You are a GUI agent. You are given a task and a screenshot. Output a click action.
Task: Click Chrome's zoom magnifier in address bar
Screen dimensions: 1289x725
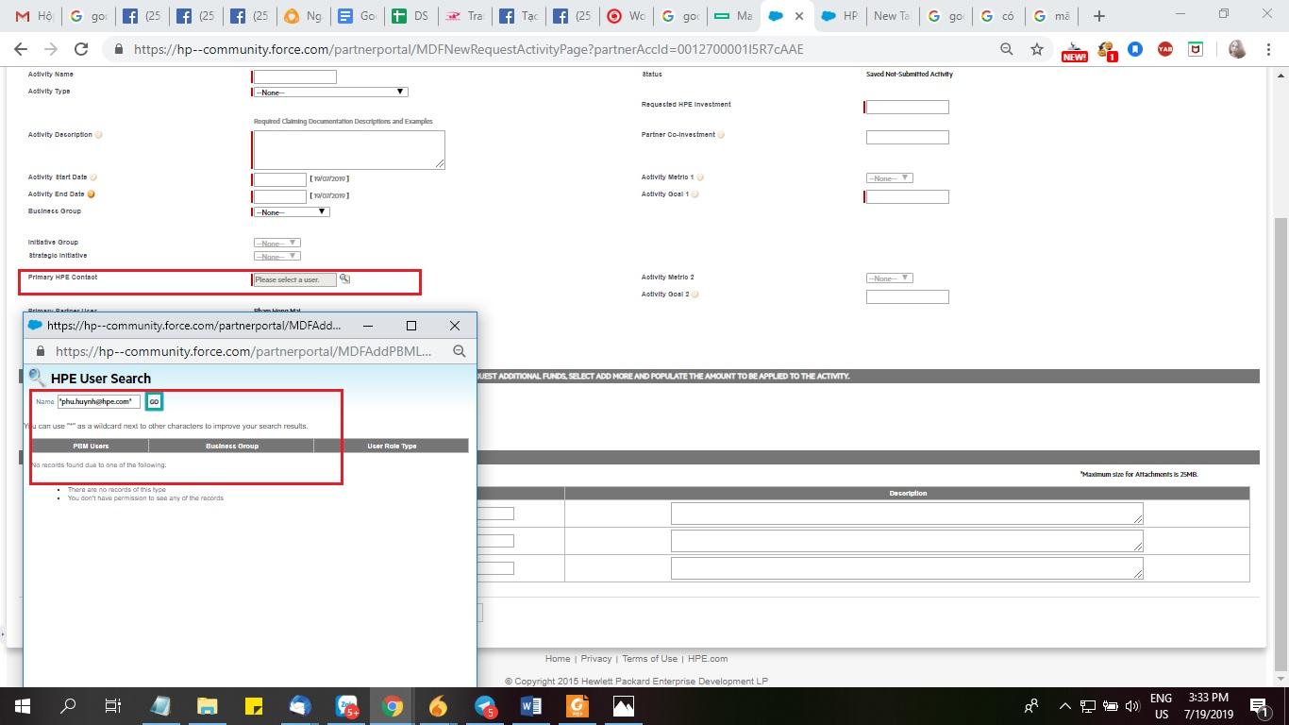1007,49
